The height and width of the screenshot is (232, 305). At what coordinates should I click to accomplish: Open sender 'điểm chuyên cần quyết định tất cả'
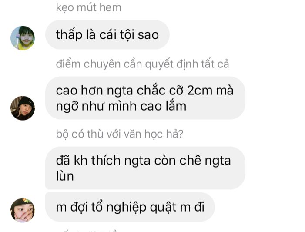click(x=142, y=64)
